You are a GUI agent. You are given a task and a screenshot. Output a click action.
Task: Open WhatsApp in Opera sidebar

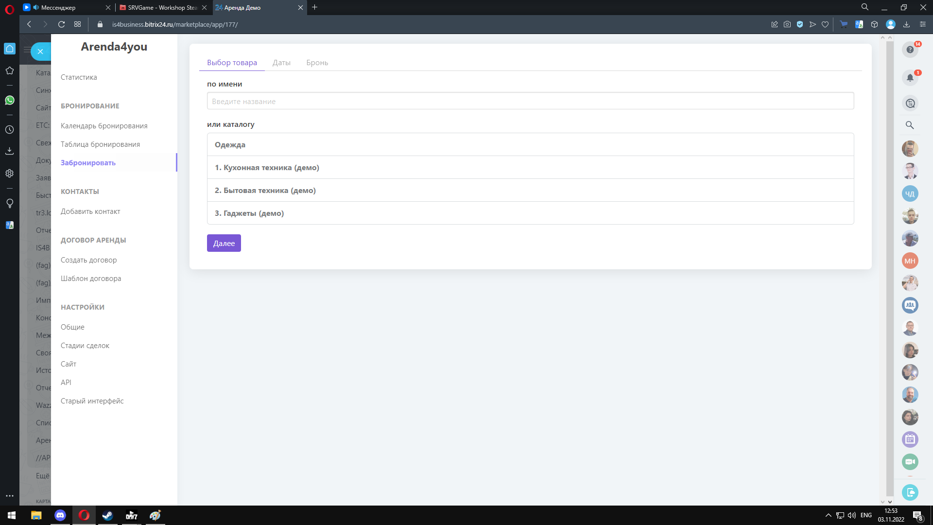coord(10,100)
